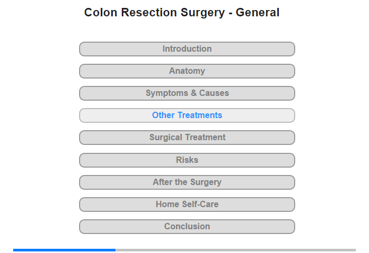This screenshot has width=369, height=253.
Task: Open After the Surgery
Action: click(187, 182)
